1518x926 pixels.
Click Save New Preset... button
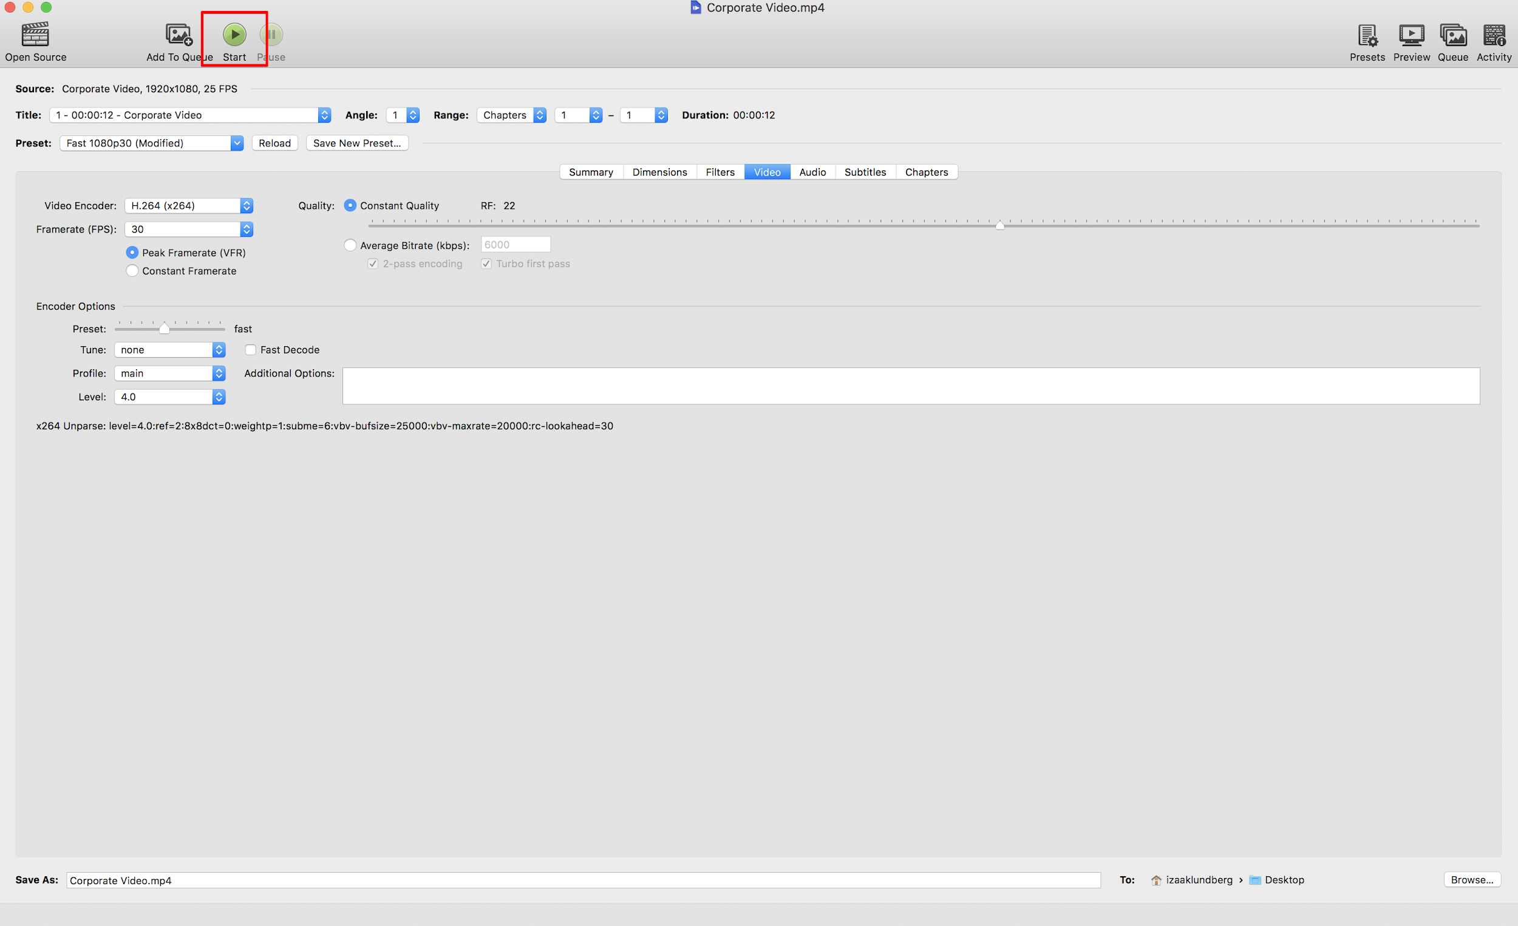357,143
